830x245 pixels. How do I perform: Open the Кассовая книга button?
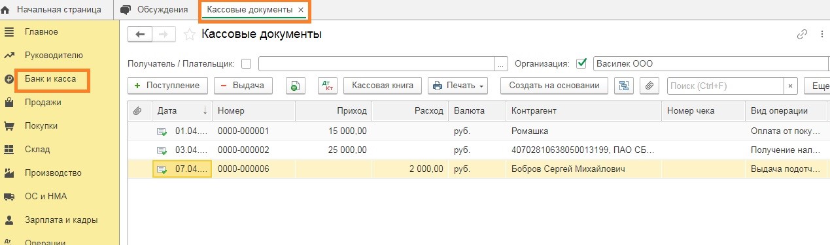tap(383, 86)
